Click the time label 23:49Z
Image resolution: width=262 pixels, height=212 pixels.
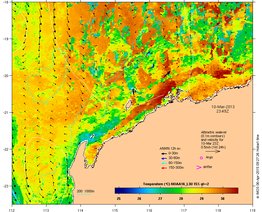(223, 111)
